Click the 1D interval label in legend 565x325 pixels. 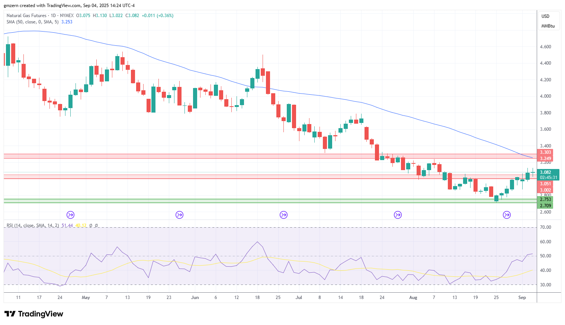[53, 16]
